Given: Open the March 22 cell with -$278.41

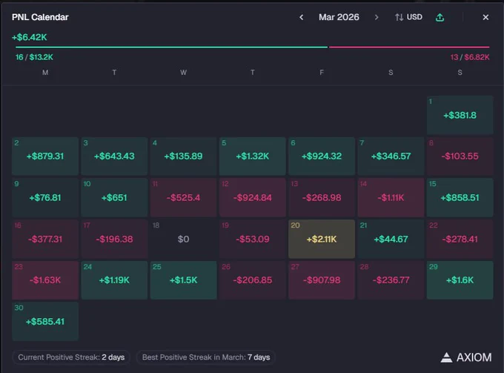Looking at the screenshot, I should coord(460,239).
